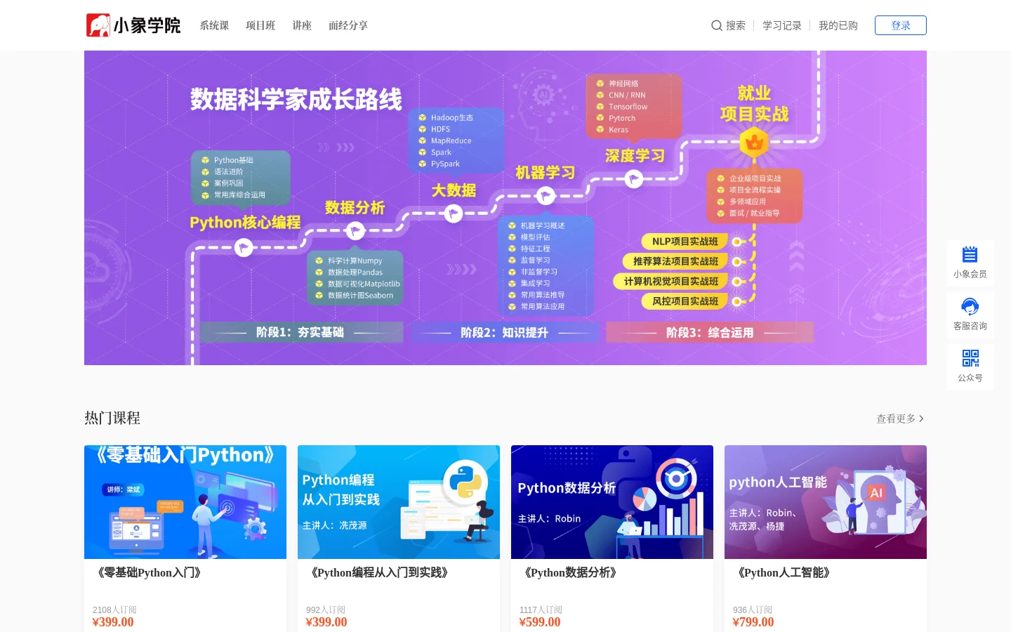Open the 面经分享 menu item

pyautogui.click(x=348, y=25)
